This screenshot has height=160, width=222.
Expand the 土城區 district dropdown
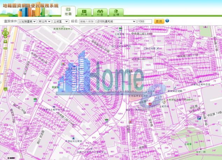[61, 21]
